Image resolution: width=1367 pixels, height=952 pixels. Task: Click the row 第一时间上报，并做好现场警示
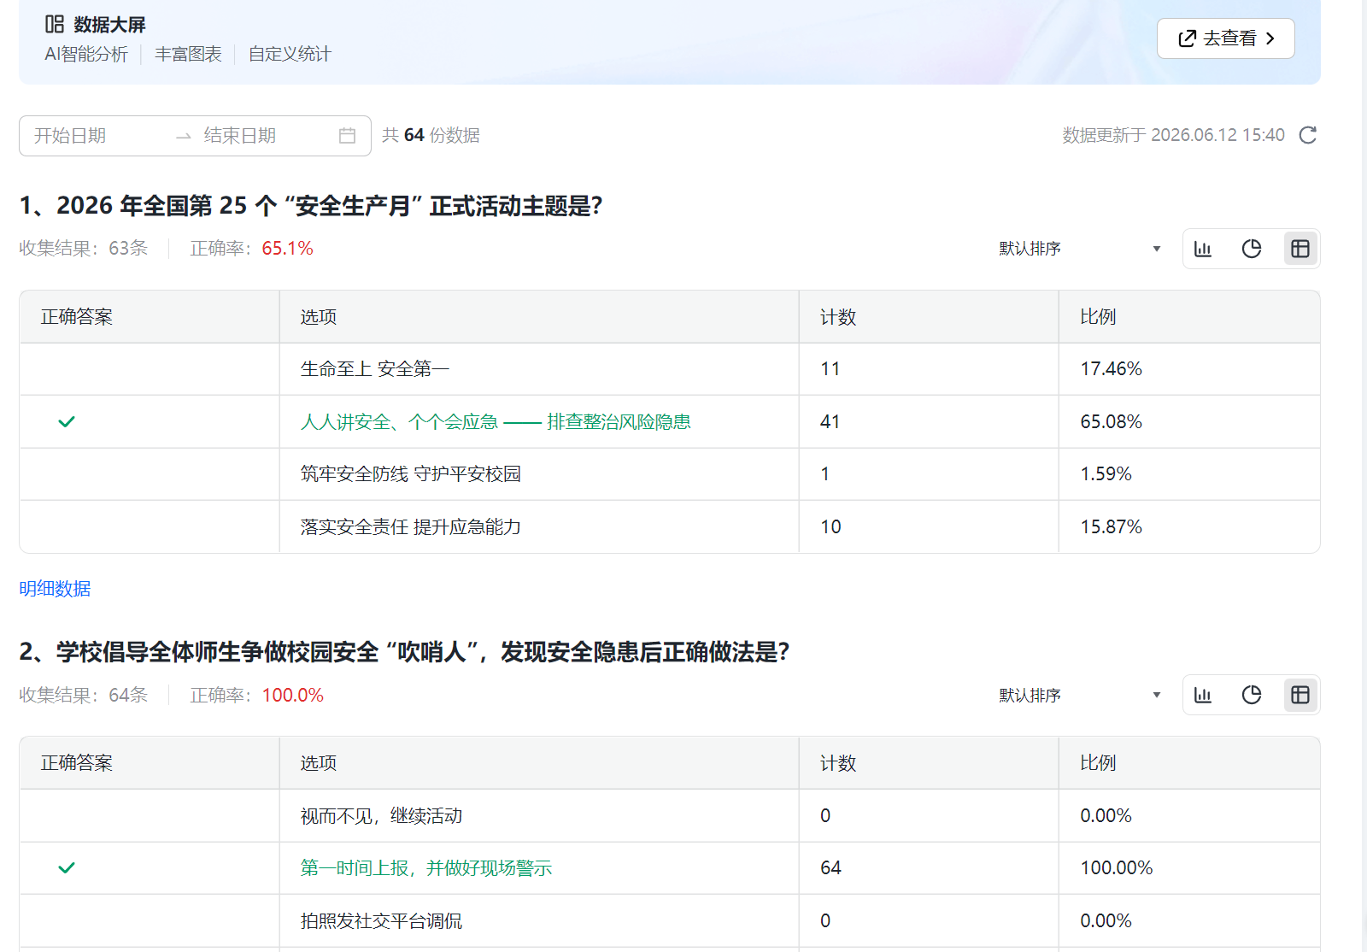tap(670, 868)
